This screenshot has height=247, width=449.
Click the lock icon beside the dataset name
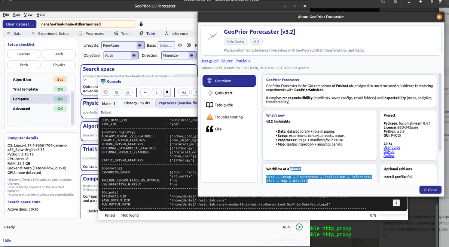click(141, 24)
